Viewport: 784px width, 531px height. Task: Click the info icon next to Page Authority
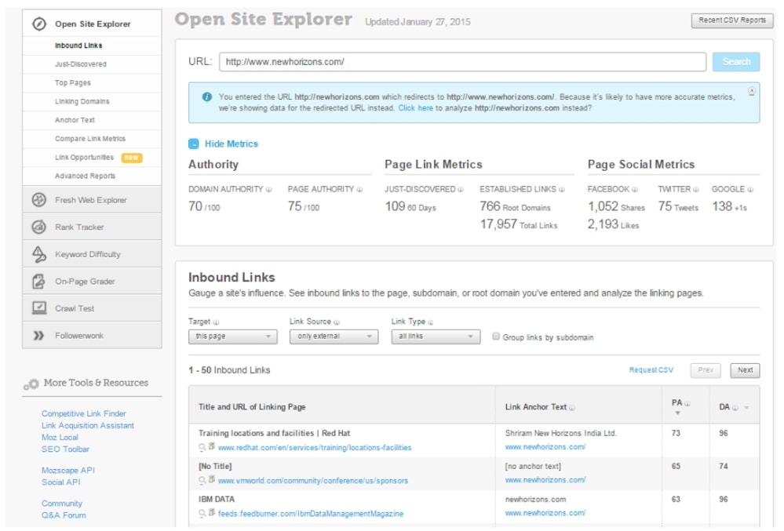[359, 190]
